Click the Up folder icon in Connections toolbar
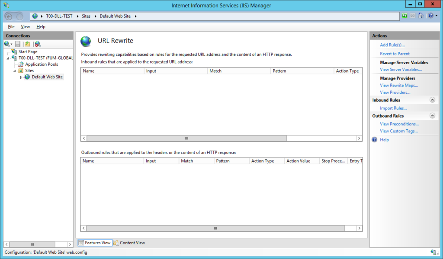The height and width of the screenshot is (259, 443). (x=27, y=44)
